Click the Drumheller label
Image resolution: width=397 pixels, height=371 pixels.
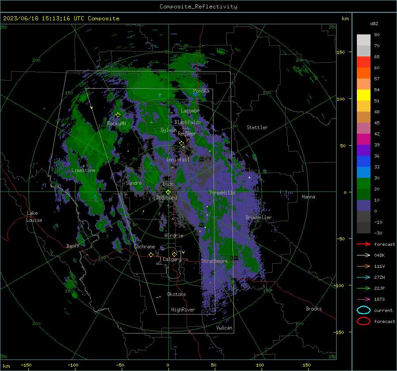258,217
